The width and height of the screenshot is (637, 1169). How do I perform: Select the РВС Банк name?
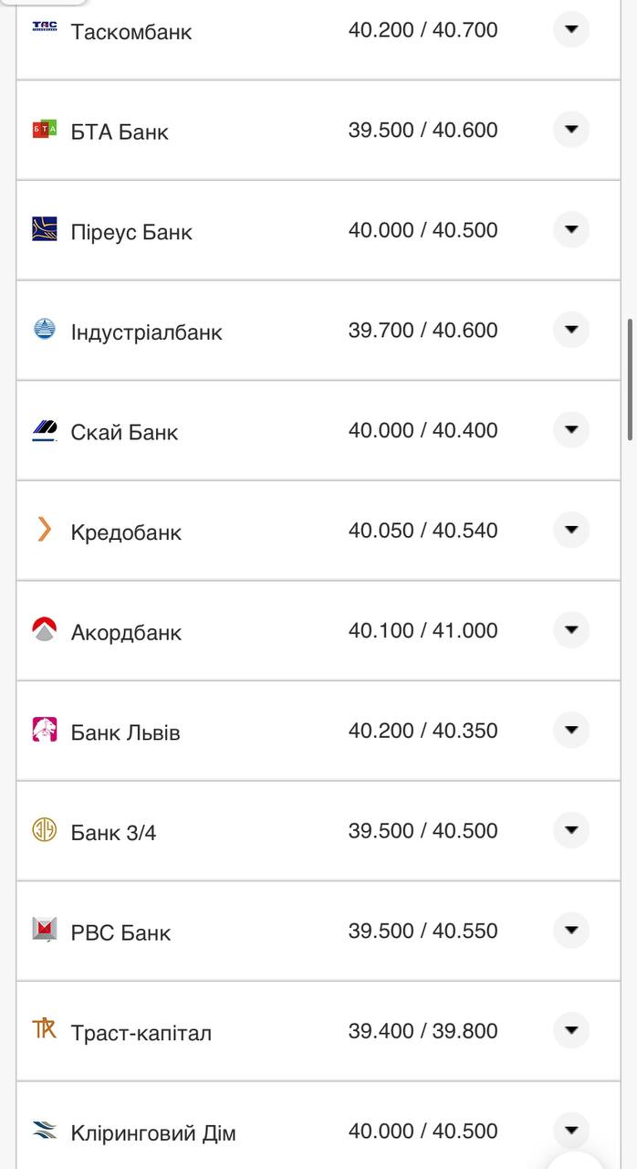120,932
